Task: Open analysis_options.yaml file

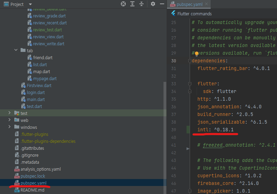Action: coord(41,169)
